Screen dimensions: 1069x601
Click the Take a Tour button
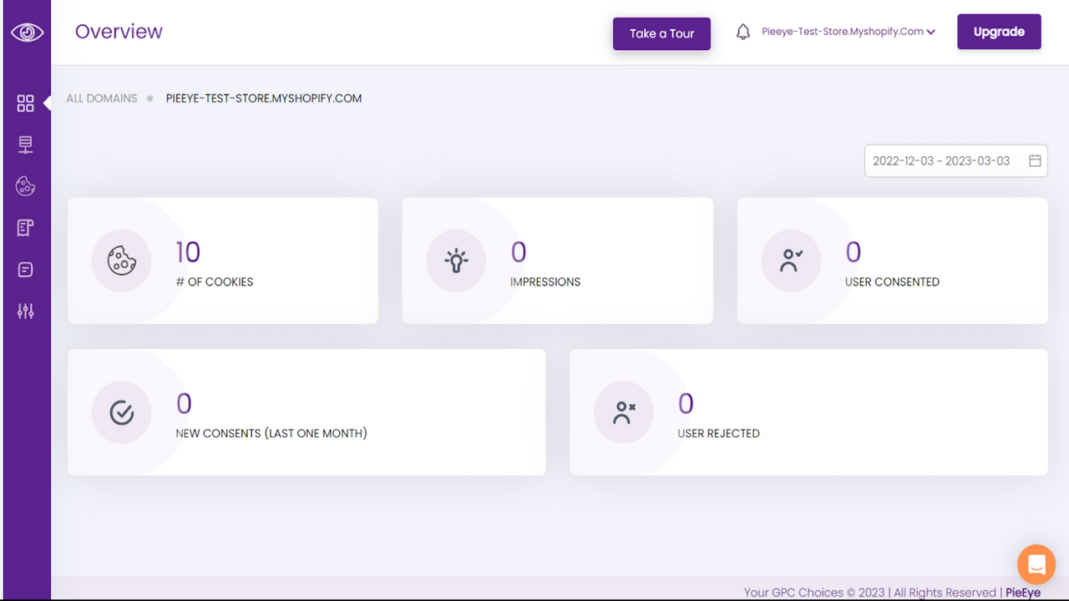pyautogui.click(x=661, y=33)
